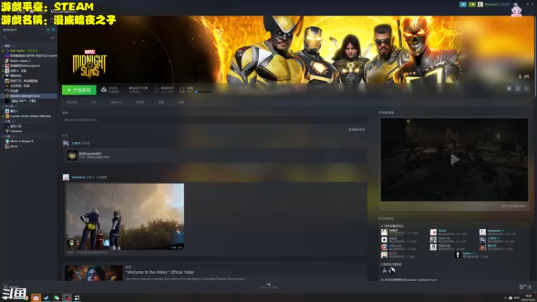Open OBS Studio in Windows taskbar
This screenshot has width=537, height=302.
pos(67,297)
